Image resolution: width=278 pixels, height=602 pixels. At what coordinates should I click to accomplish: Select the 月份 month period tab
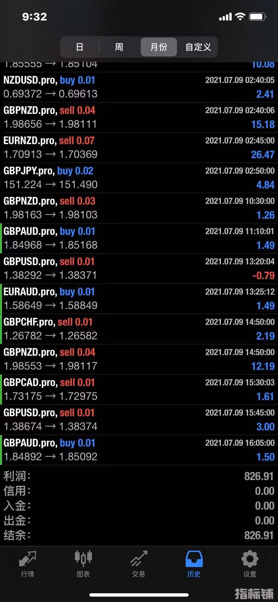(158, 47)
